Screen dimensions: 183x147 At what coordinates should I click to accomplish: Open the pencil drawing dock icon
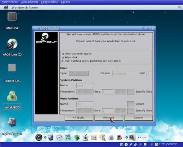coord(94,137)
